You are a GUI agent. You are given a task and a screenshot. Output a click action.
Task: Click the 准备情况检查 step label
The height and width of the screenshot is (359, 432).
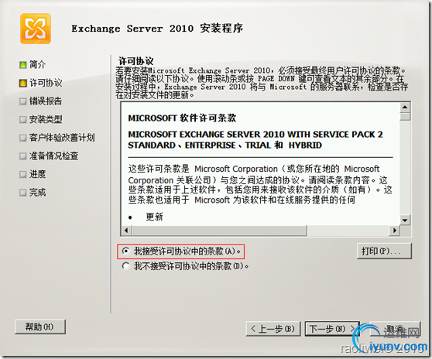click(54, 156)
